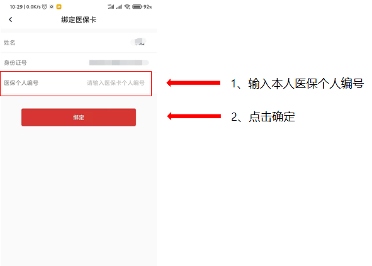The height and width of the screenshot is (266, 372).
Task: Click the red arrow beside step 1
Action: [193, 83]
